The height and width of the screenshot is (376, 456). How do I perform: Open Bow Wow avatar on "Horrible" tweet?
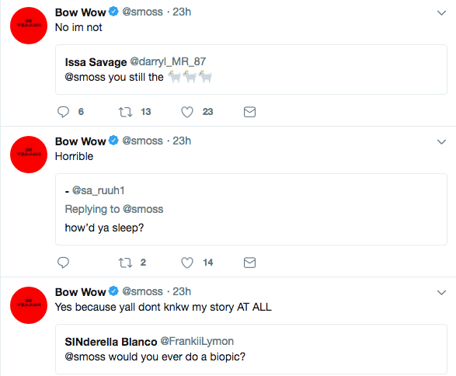29,155
